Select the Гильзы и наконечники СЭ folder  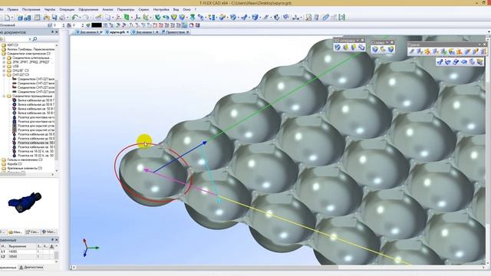click(22, 160)
